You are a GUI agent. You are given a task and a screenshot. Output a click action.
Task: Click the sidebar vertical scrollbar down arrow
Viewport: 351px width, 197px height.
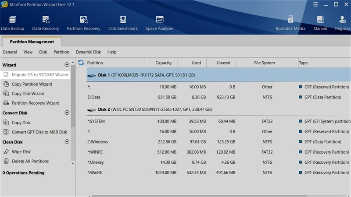click(x=73, y=163)
